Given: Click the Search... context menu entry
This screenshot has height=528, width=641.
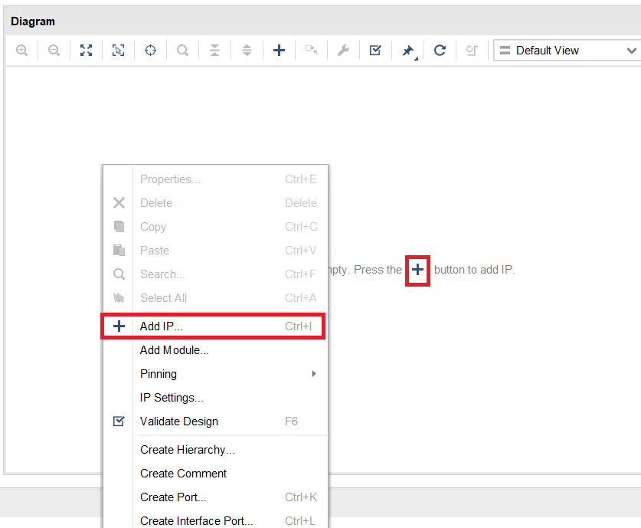Looking at the screenshot, I should tap(216, 274).
